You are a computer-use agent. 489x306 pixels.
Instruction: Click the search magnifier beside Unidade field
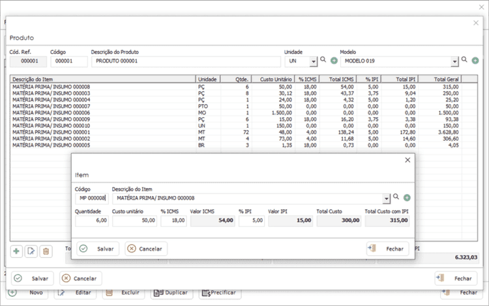323,59
